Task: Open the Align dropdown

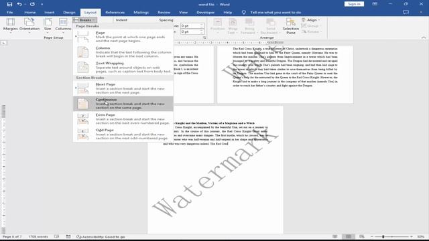Action: pyautogui.click(x=311, y=20)
